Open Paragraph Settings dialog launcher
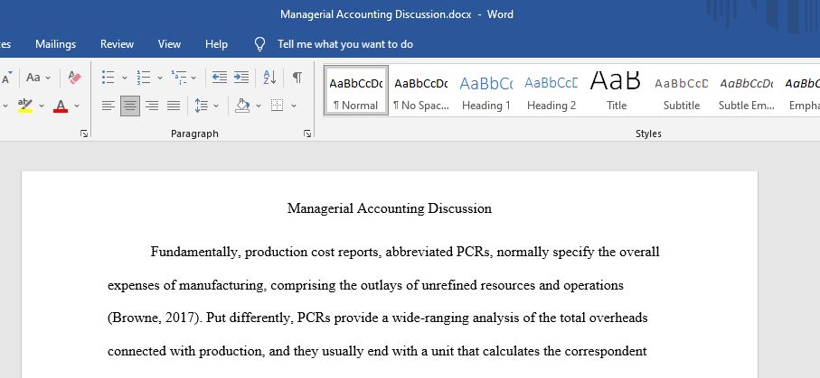Viewport: 820px width, 378px height. click(307, 134)
